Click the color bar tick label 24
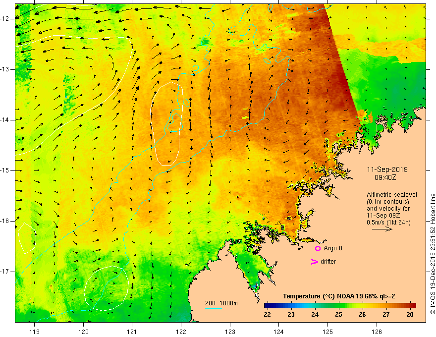This screenshot has width=436, height=337. (x=315, y=315)
